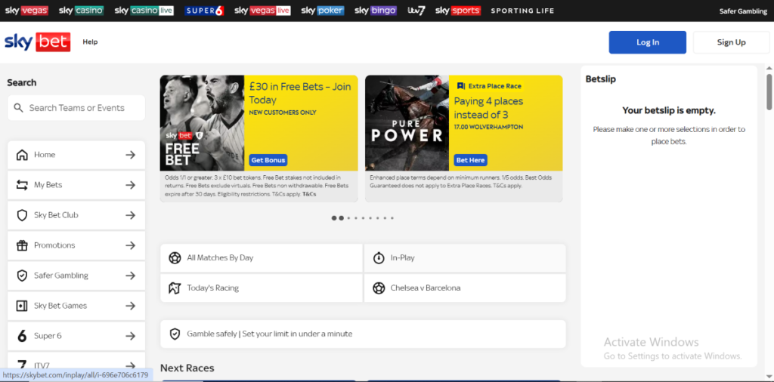Viewport: 774px width, 382px height.
Task: Open the Sky Vegas logo link
Action: coord(26,11)
